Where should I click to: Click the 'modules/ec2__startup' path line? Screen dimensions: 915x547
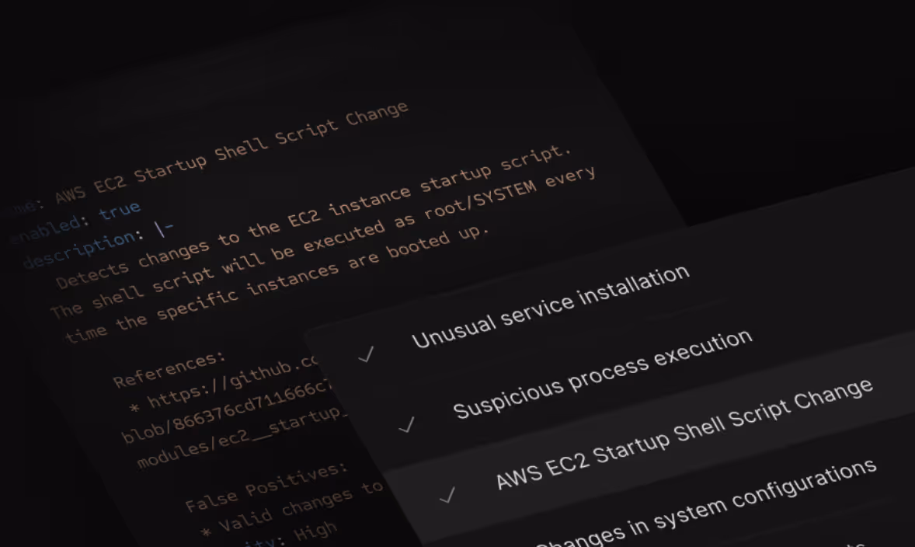coord(242,437)
